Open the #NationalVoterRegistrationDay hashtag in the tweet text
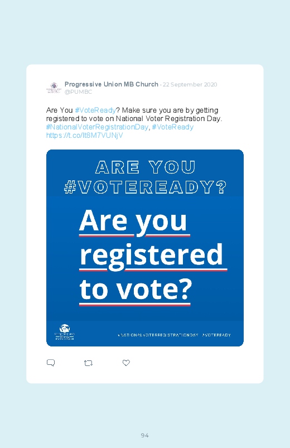This screenshot has width=290, height=448. point(98,127)
